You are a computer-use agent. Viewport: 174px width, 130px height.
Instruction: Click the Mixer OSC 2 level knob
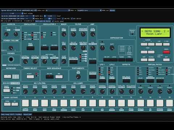point(64,48)
